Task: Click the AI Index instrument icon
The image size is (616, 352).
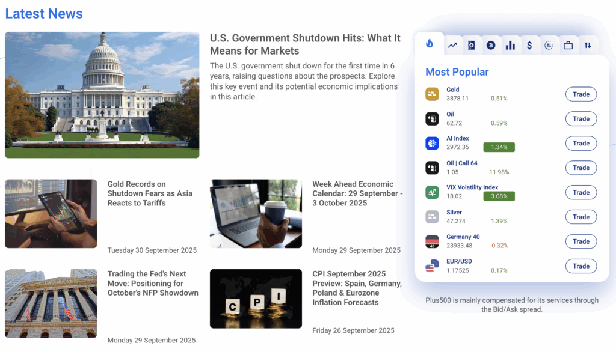Action: tap(432, 144)
